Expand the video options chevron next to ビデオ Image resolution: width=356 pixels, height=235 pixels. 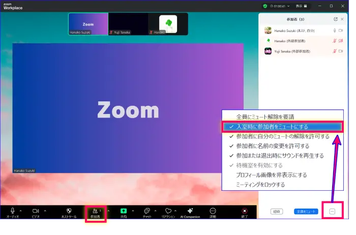click(45, 210)
